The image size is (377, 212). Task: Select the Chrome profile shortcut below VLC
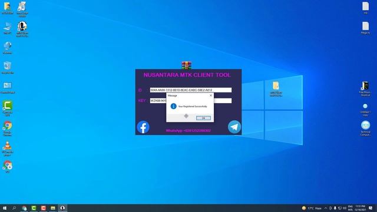8,167
